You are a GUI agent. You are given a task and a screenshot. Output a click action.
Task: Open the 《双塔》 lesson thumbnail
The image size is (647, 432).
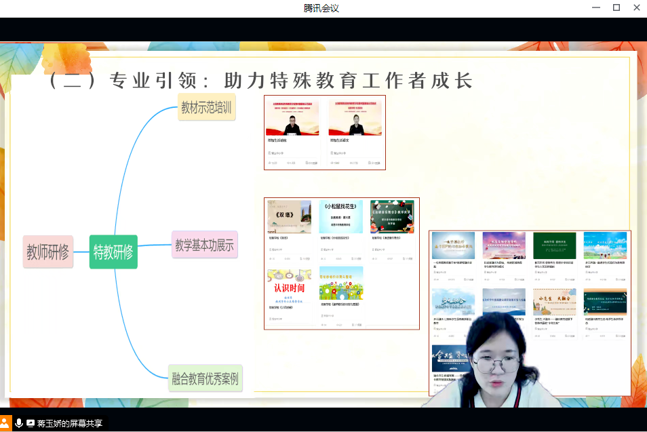tap(289, 217)
